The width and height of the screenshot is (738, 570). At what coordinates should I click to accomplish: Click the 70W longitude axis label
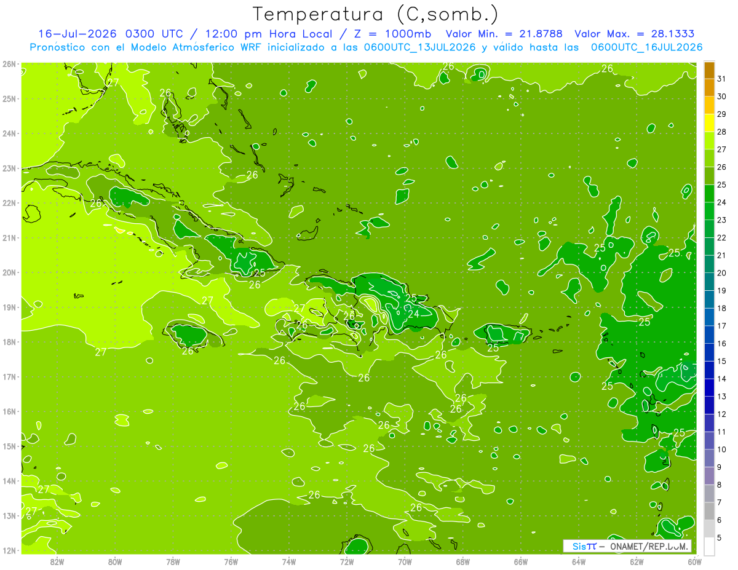(405, 561)
